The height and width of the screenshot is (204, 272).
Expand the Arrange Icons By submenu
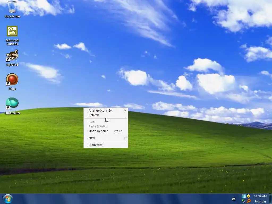click(106, 110)
